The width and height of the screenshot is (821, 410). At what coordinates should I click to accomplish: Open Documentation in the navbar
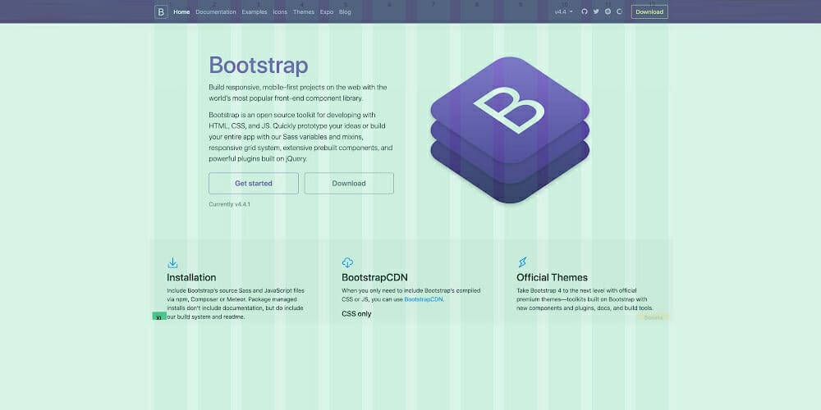[x=216, y=12]
